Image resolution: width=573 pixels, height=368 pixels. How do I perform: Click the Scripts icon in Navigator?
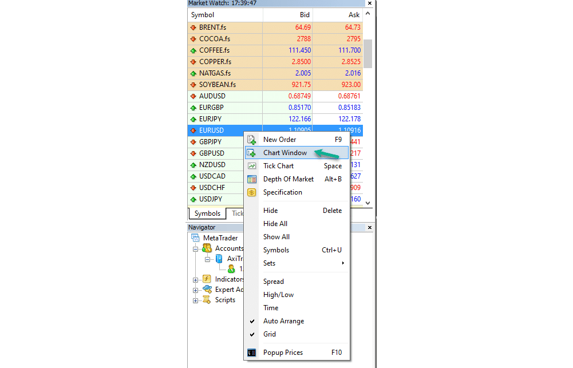(207, 300)
